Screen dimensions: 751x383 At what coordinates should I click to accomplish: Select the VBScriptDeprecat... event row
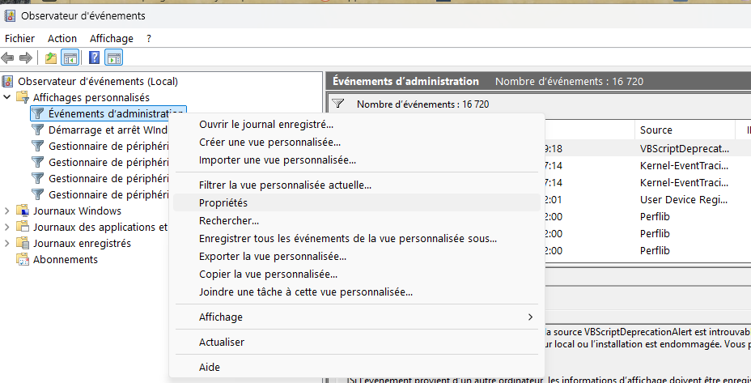(x=647, y=149)
